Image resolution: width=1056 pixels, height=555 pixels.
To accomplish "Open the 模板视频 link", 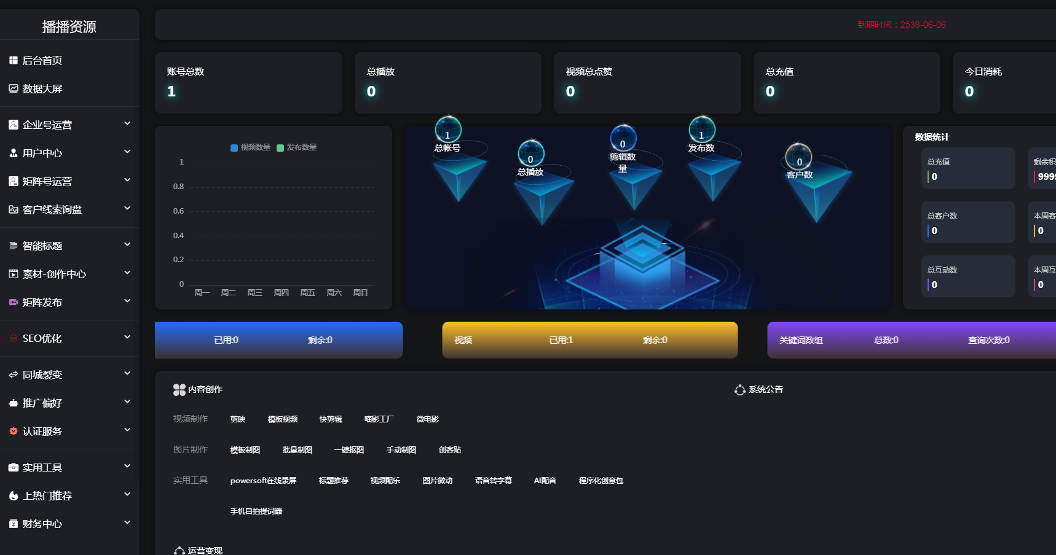I will (283, 419).
